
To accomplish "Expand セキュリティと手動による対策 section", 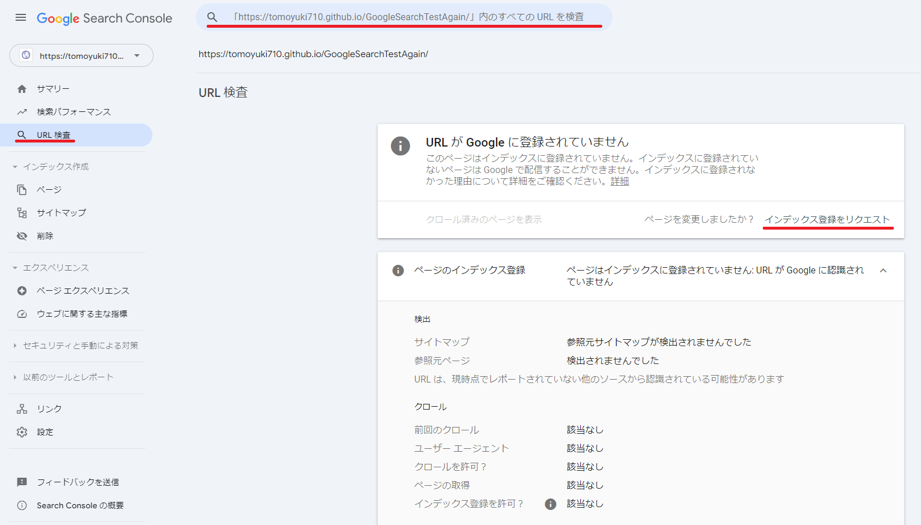I will click(75, 346).
